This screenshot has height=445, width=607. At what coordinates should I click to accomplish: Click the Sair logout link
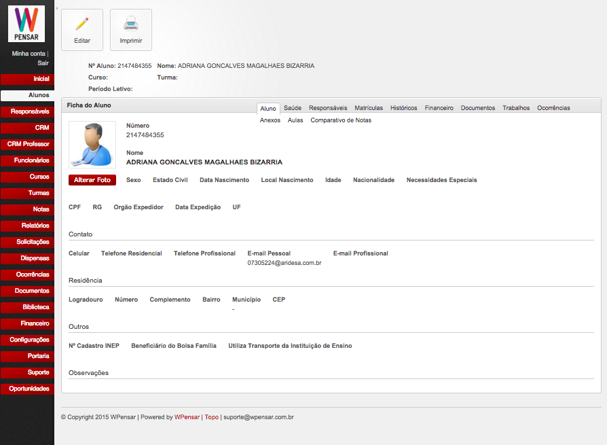pos(43,63)
